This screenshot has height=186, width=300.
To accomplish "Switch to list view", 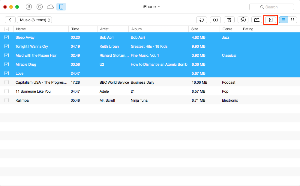I will (x=283, y=20).
